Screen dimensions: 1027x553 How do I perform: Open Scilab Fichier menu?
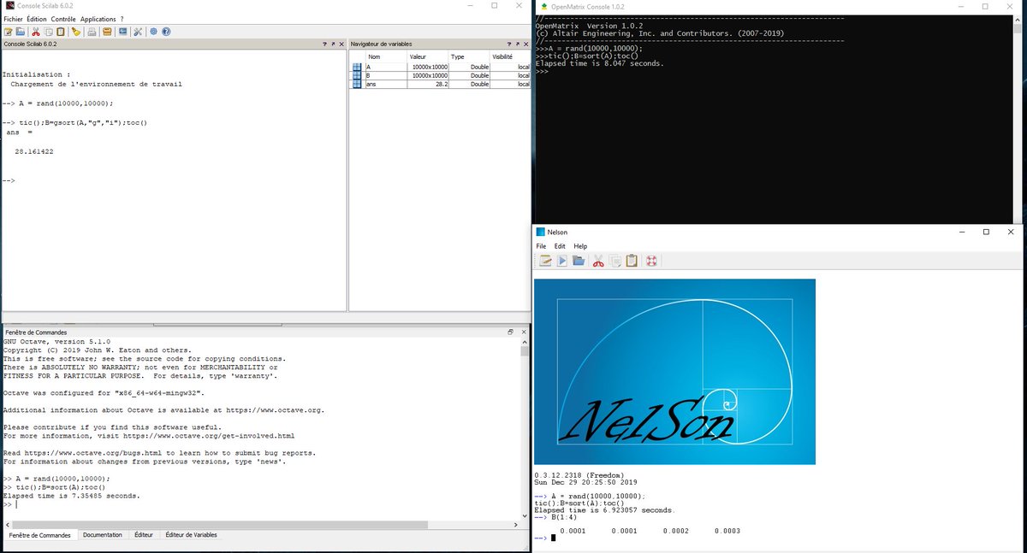click(13, 19)
